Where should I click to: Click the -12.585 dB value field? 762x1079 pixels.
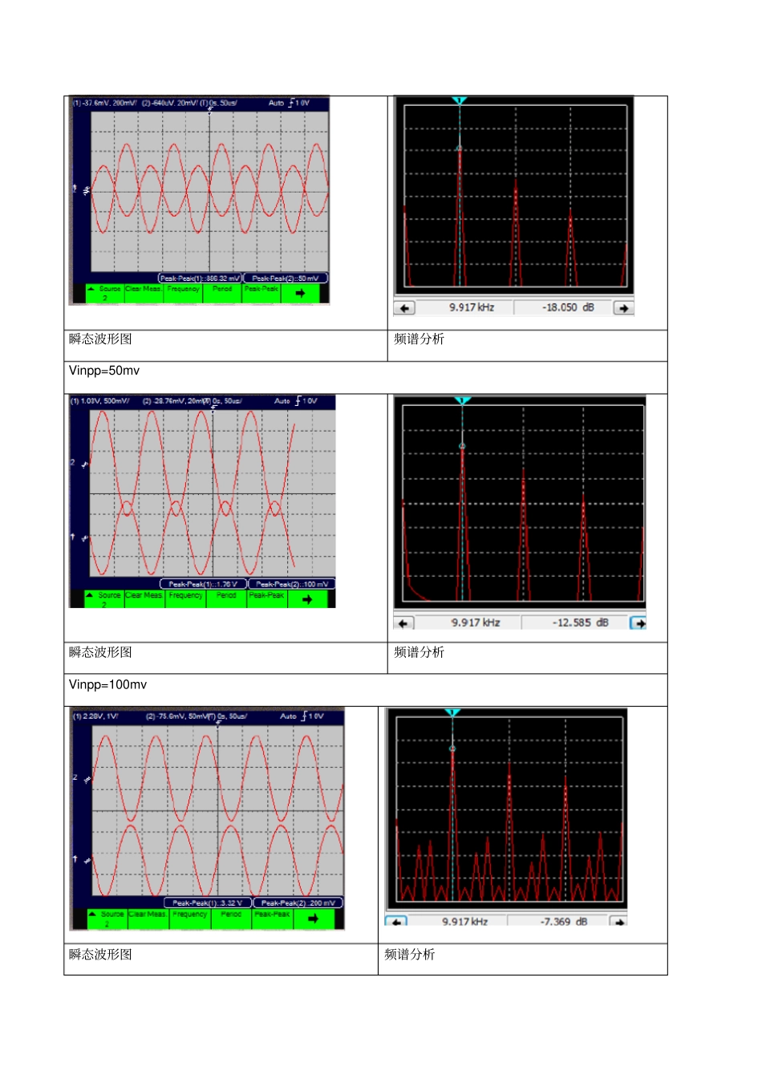(575, 623)
